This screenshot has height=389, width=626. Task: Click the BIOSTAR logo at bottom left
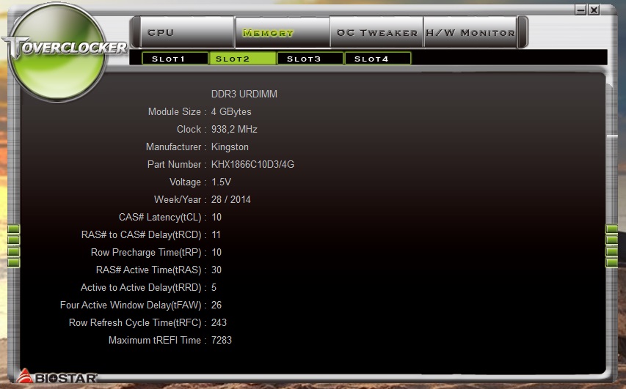coord(57,377)
